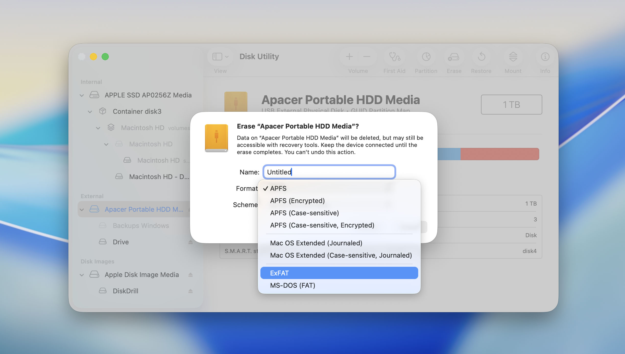Click the Backups Windows disk icon
This screenshot has width=625, height=354.
pyautogui.click(x=103, y=225)
